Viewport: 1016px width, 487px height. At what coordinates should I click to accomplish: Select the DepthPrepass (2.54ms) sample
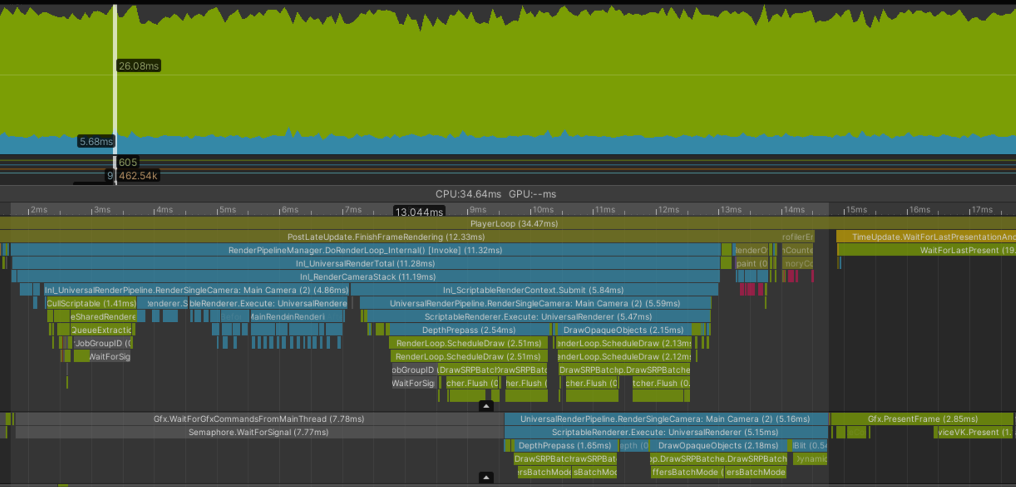pyautogui.click(x=469, y=330)
